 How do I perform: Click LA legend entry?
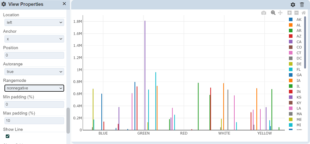point(295,108)
